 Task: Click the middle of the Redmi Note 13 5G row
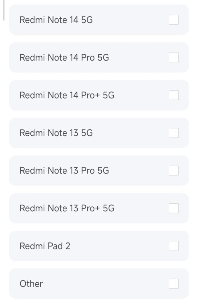coord(99,133)
